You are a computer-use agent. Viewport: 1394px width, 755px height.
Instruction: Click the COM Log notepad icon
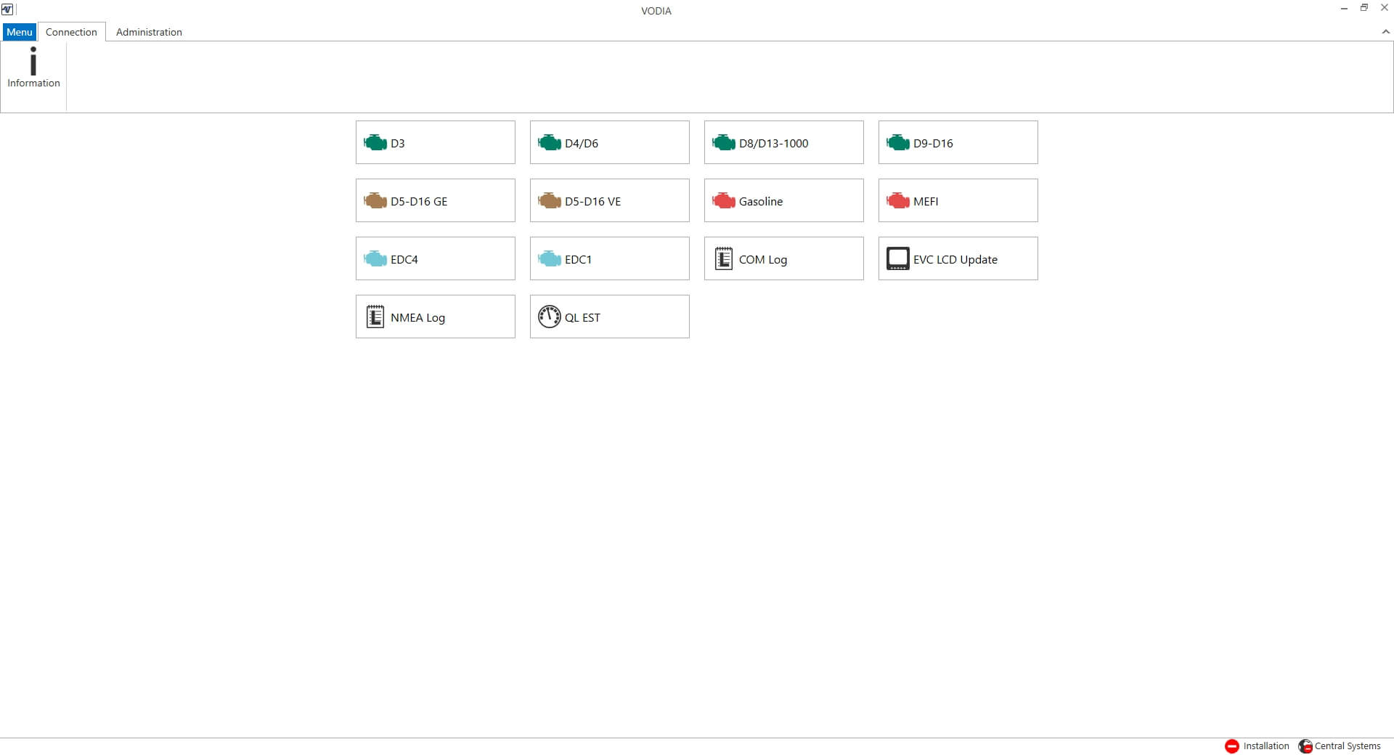coord(724,259)
